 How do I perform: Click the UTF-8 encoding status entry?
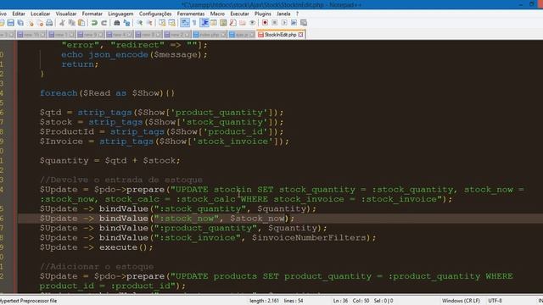coord(495,301)
